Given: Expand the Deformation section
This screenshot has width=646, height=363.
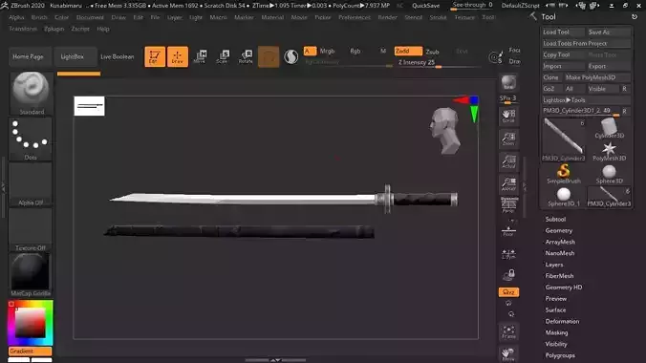Looking at the screenshot, I should [562, 321].
